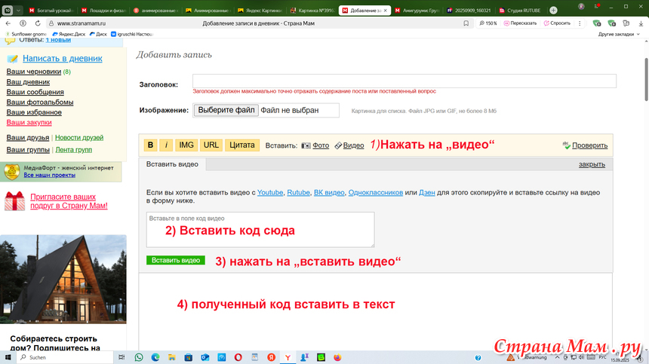The image size is (649, 364).
Task: Click the video code textarea
Action: tap(260, 230)
